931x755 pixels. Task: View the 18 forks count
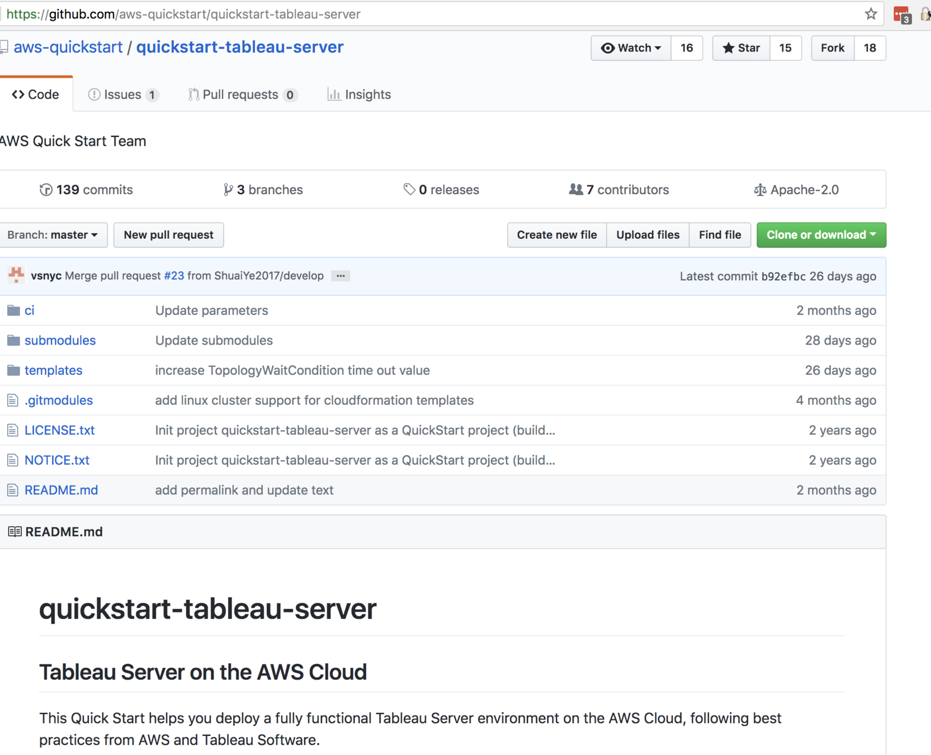[869, 48]
